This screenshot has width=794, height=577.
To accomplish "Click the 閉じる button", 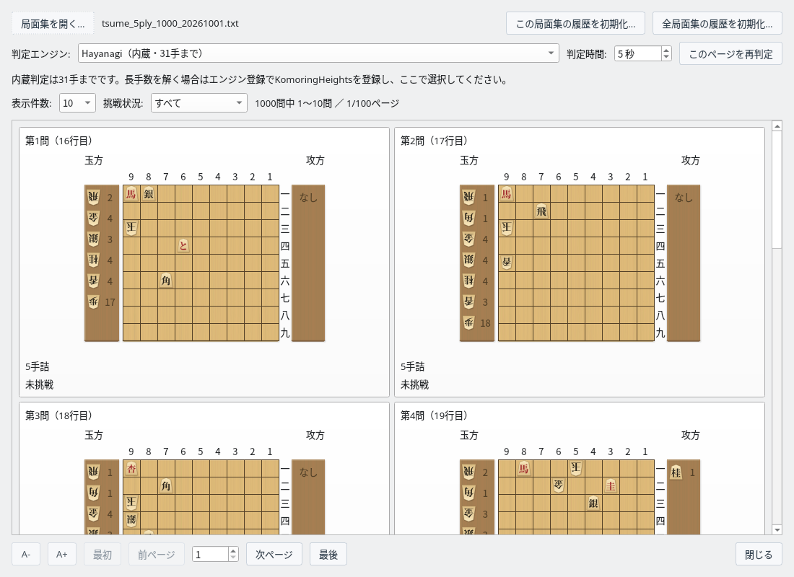I will tap(759, 554).
